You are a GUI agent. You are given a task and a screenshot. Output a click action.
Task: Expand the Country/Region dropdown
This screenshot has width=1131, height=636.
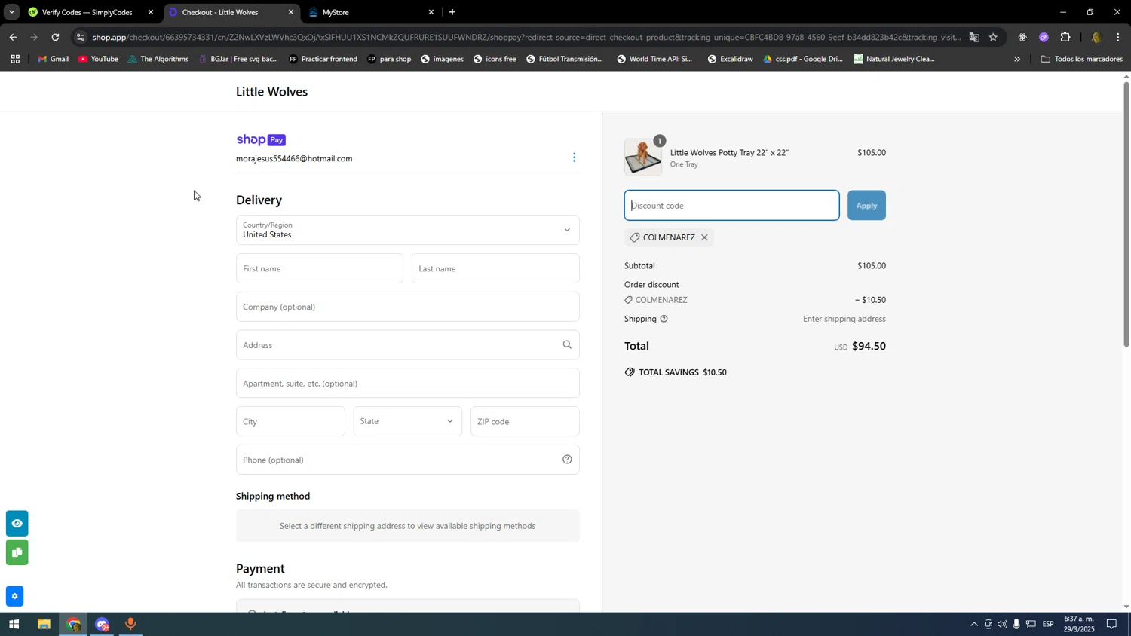(x=407, y=230)
